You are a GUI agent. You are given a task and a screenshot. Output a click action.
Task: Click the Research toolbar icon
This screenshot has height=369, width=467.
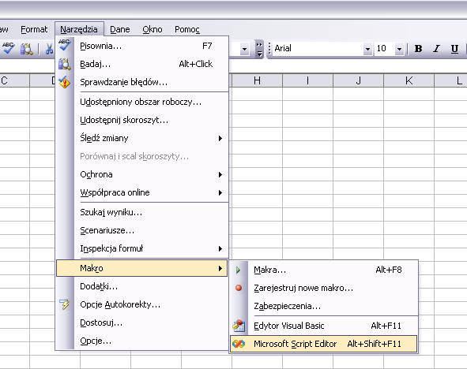[x=26, y=49]
